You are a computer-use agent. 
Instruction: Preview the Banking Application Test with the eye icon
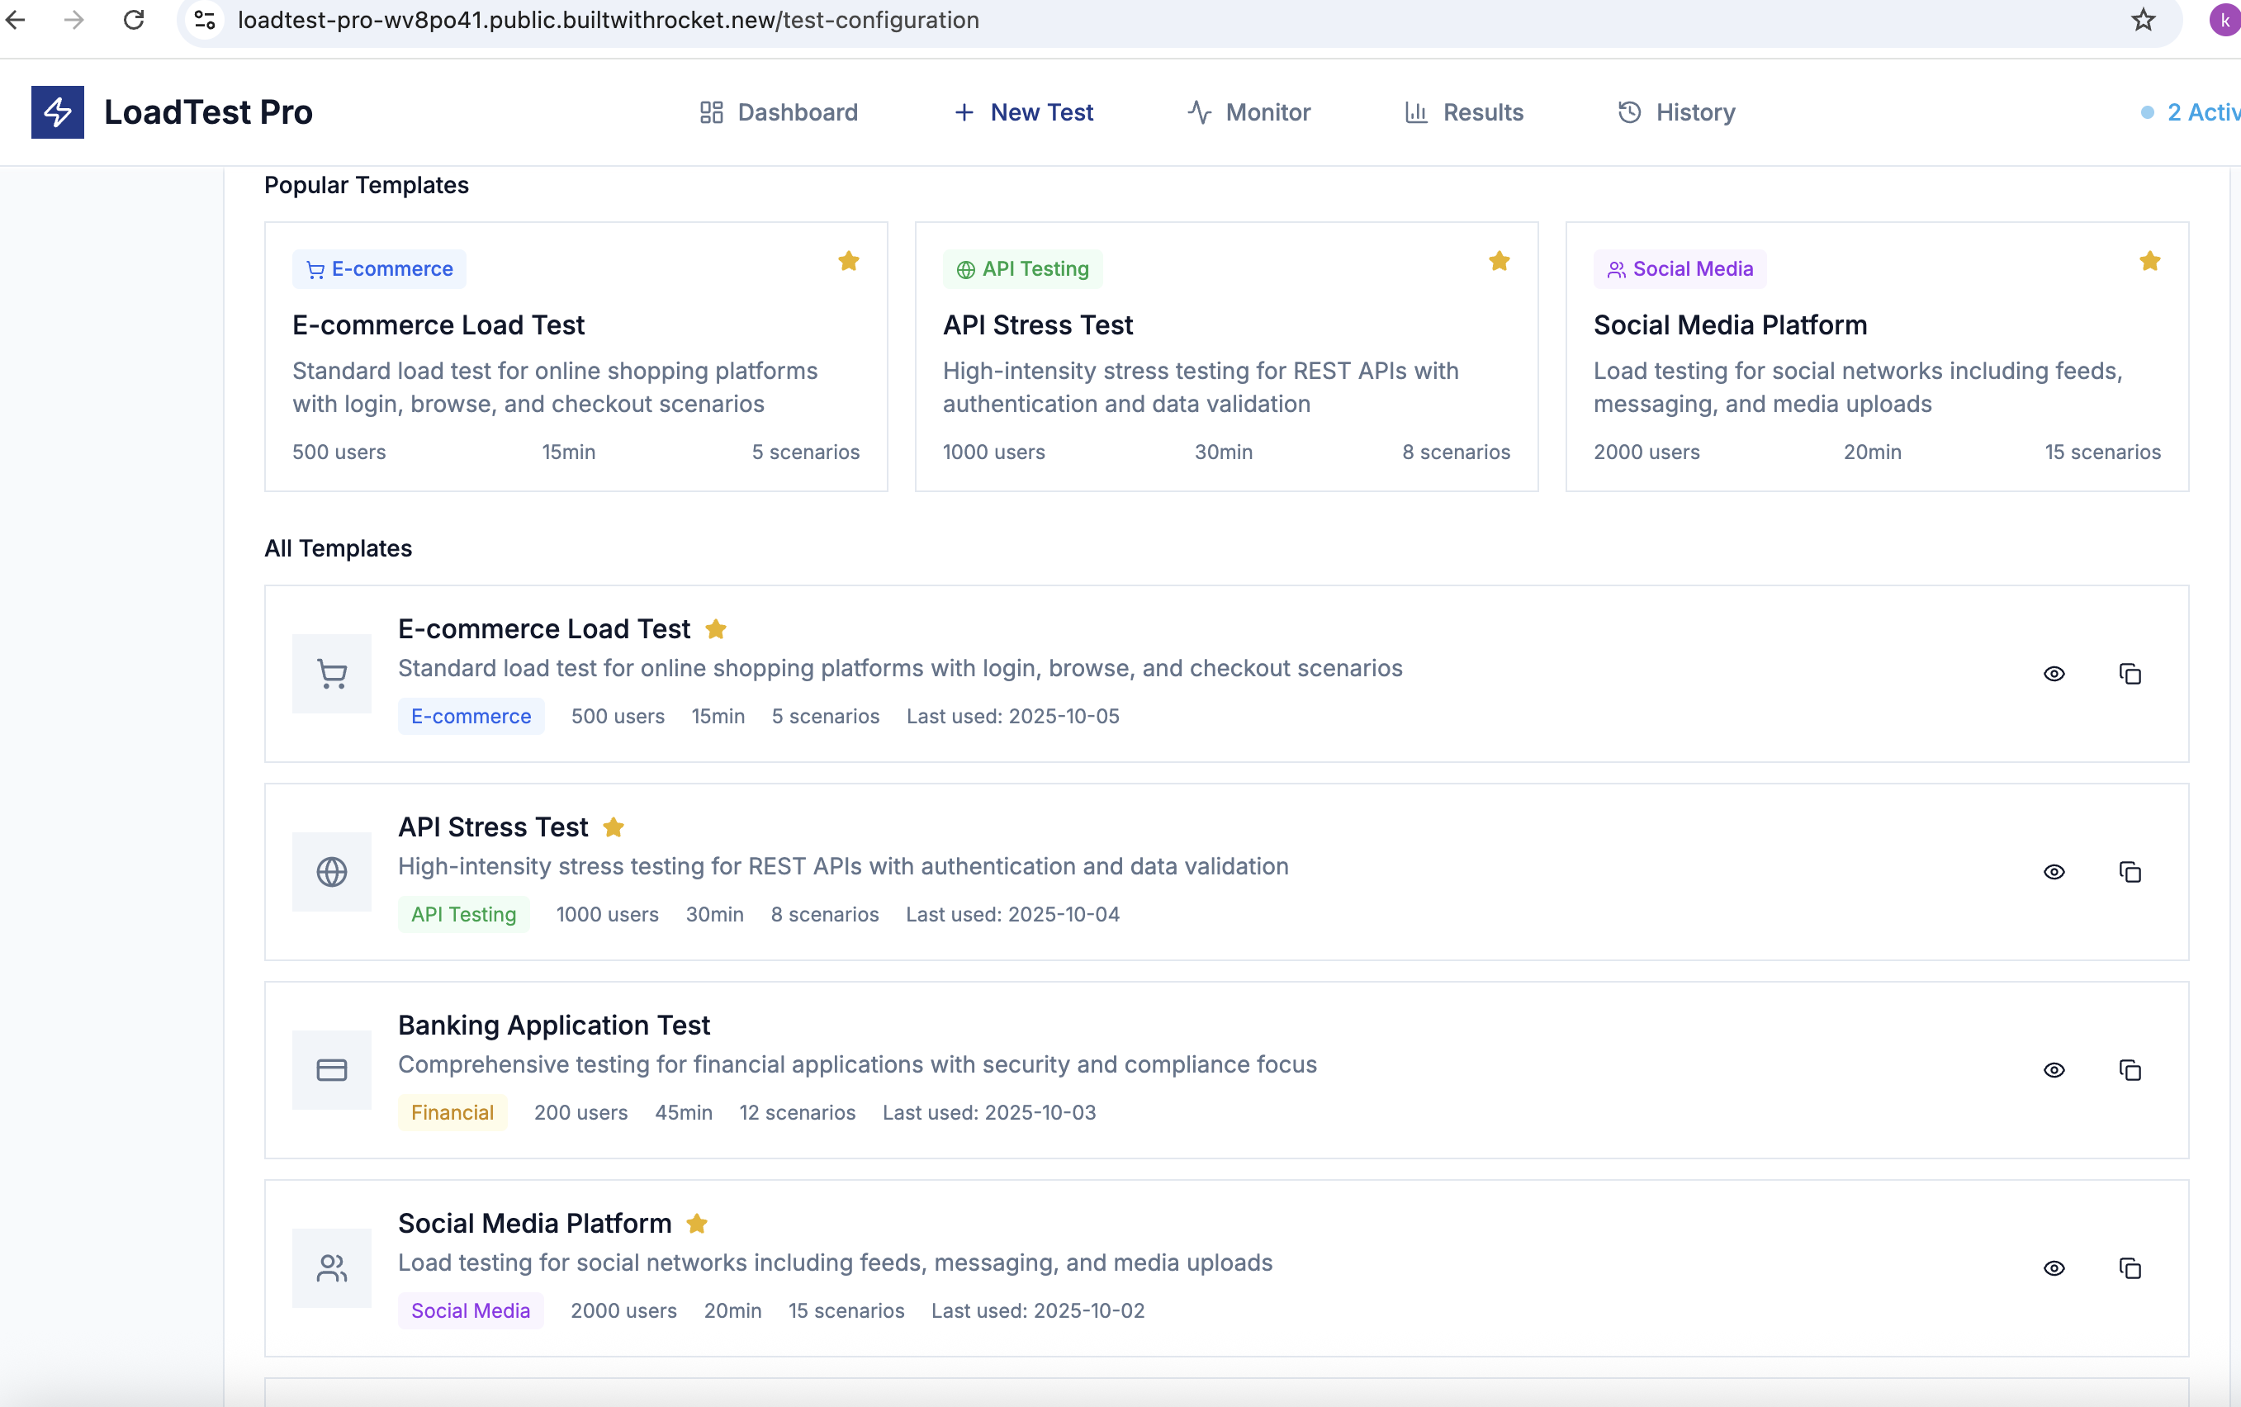pyautogui.click(x=2054, y=1070)
